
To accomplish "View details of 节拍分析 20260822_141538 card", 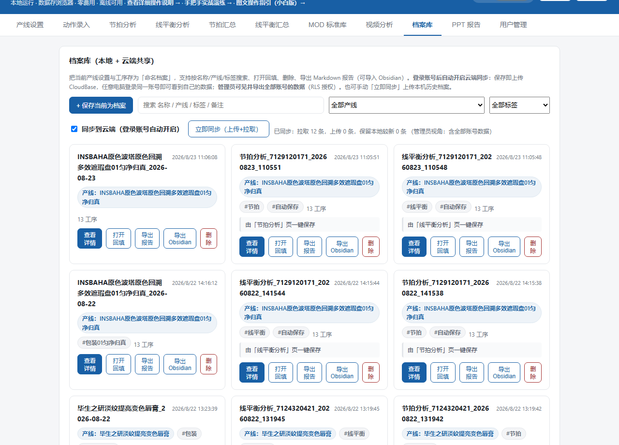I will (414, 372).
